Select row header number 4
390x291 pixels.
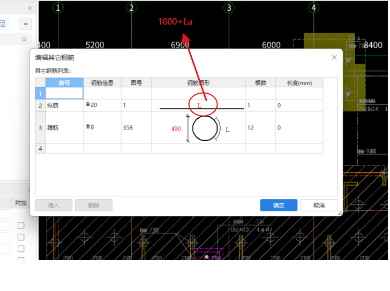pos(40,149)
